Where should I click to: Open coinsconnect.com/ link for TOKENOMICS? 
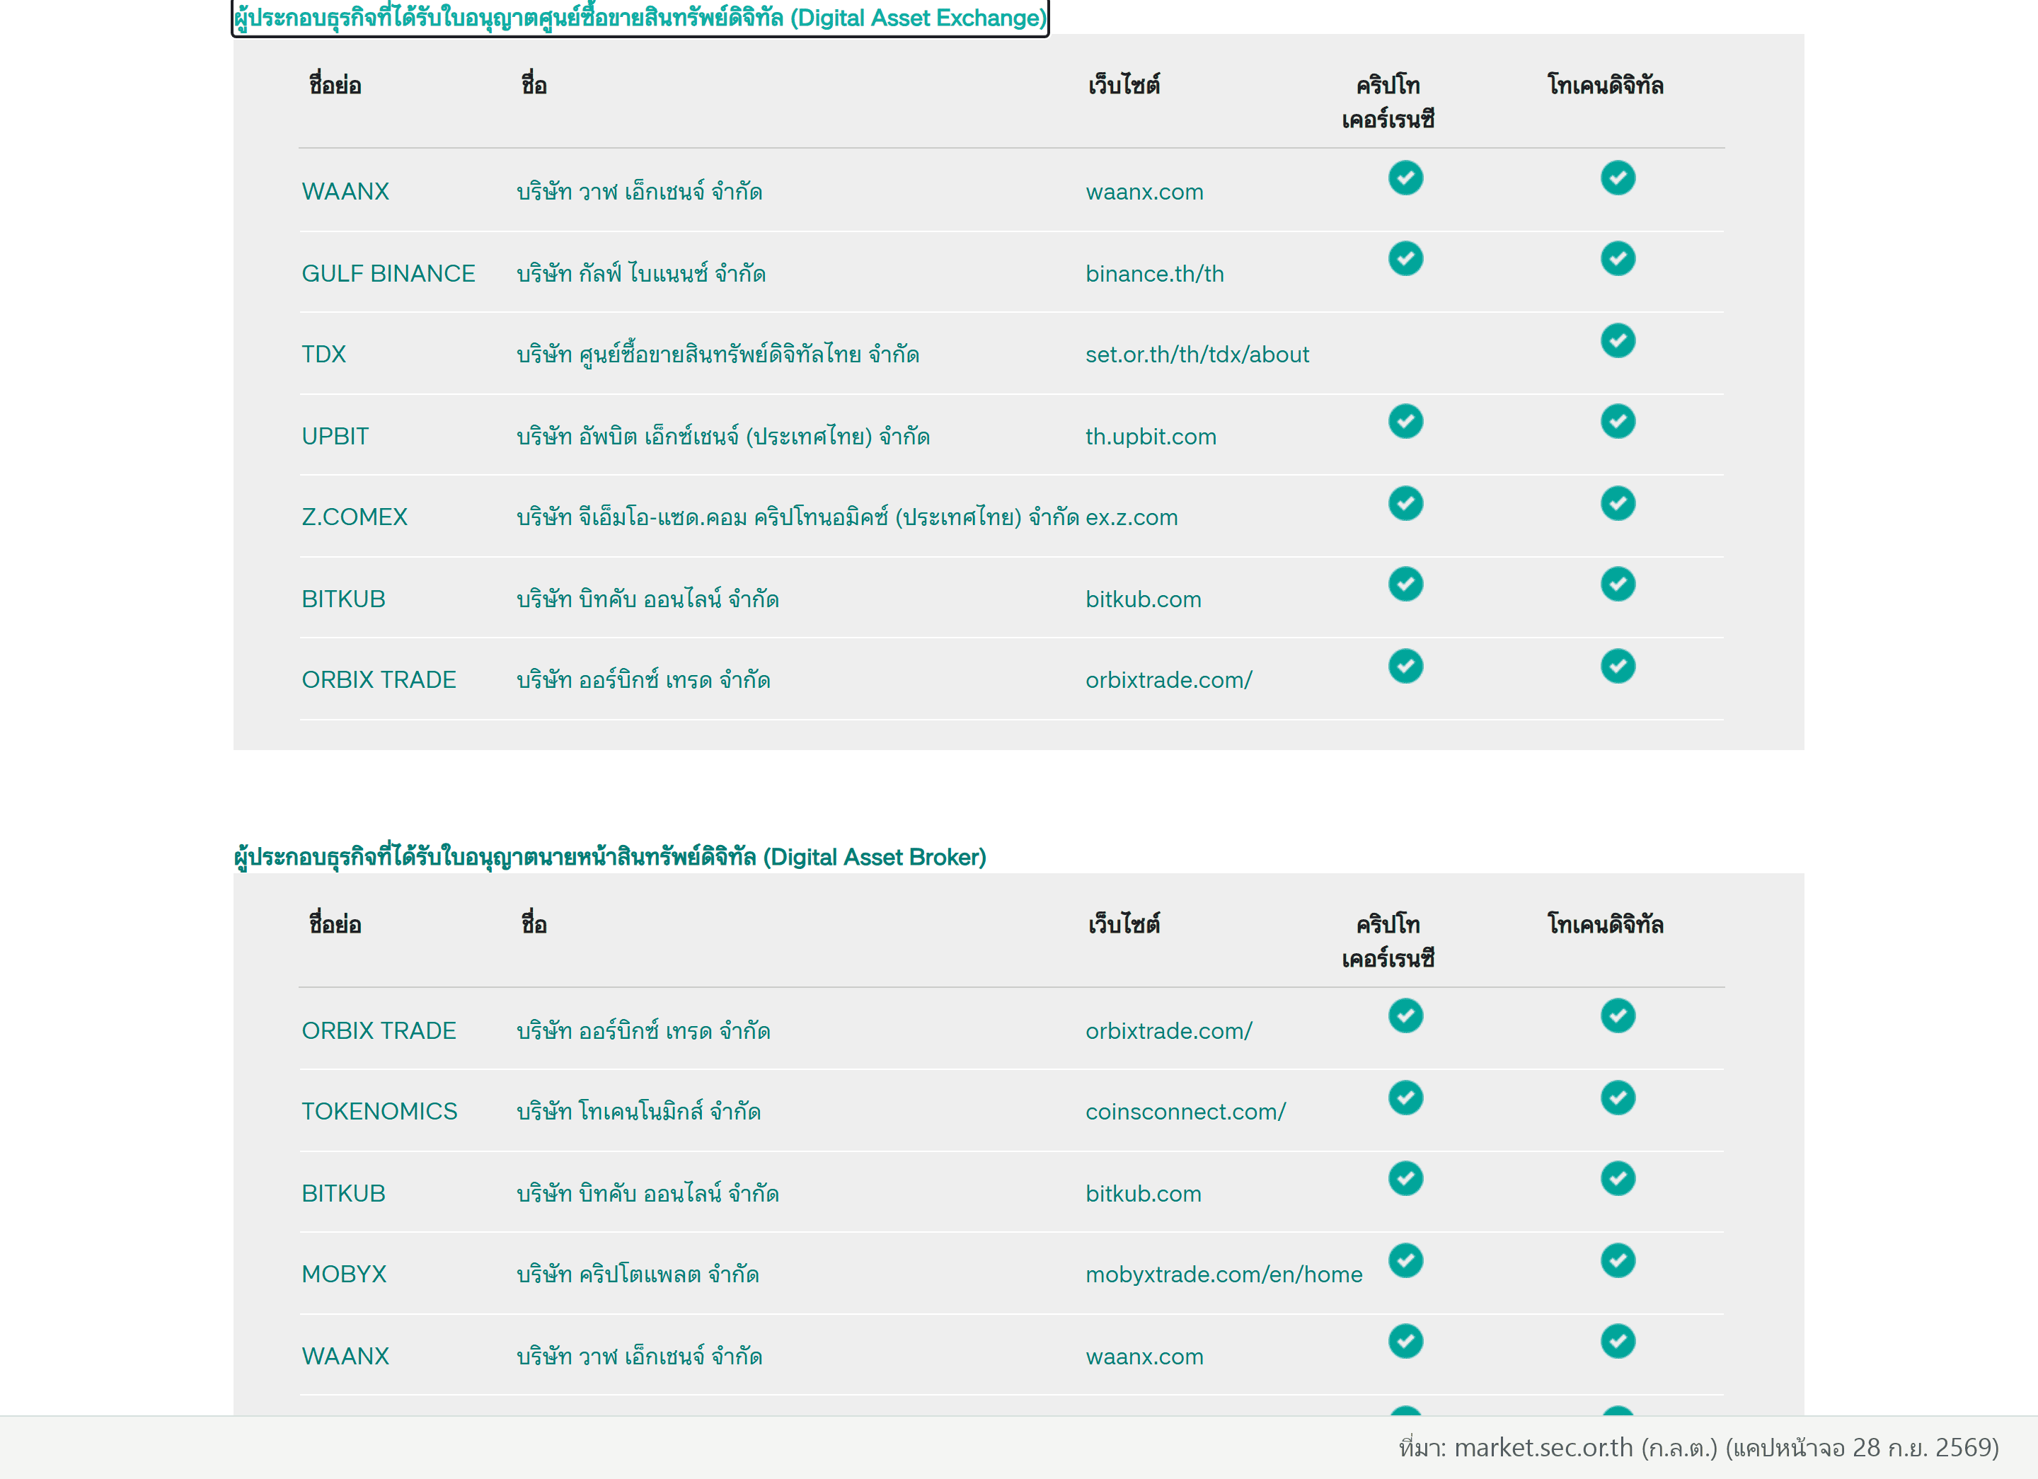(x=1185, y=1112)
